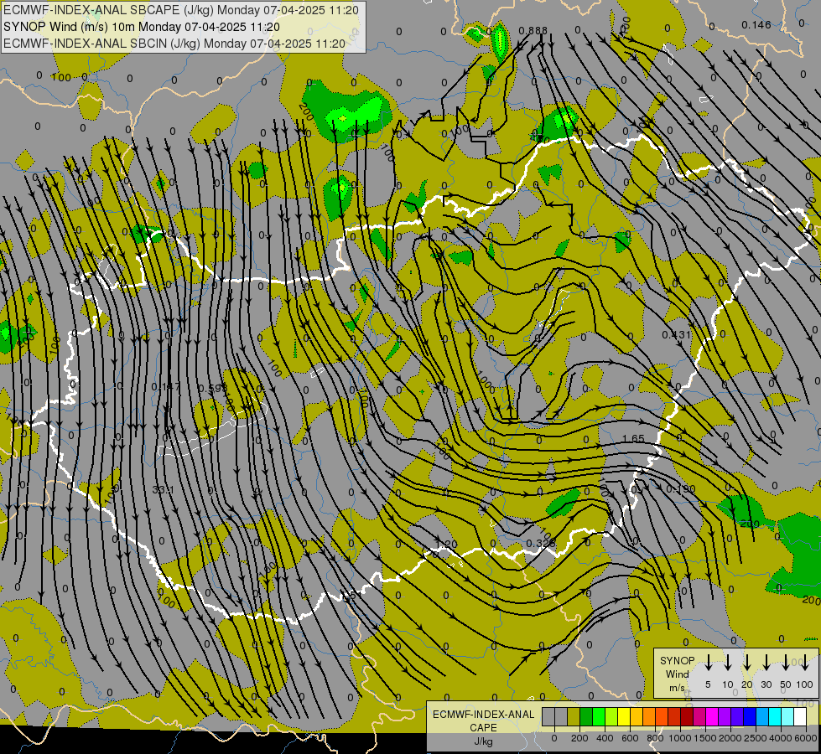Select the magenta CAPE legend swatch
Image resolution: width=821 pixels, height=754 pixels.
[x=712, y=716]
